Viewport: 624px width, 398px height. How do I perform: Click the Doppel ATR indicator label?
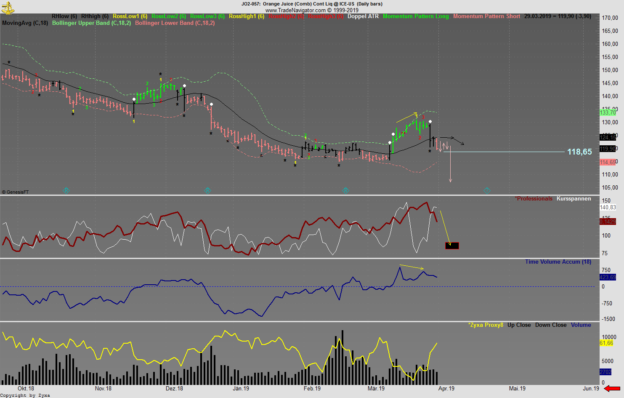pos(363,16)
